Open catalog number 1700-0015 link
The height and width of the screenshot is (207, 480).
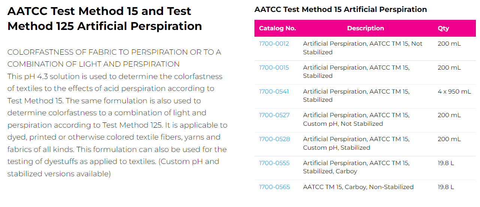pyautogui.click(x=274, y=68)
